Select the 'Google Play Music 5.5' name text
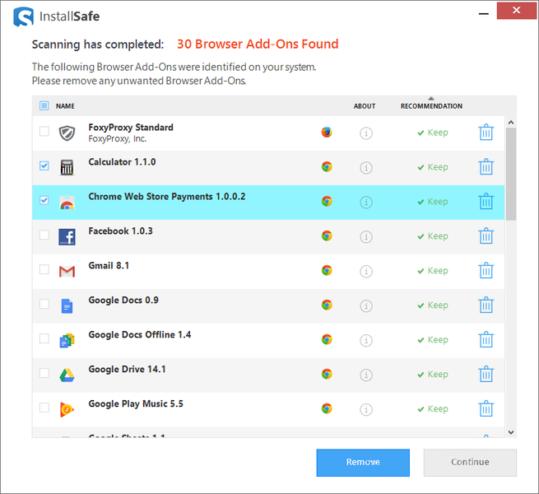The height and width of the screenshot is (494, 539). [x=136, y=404]
